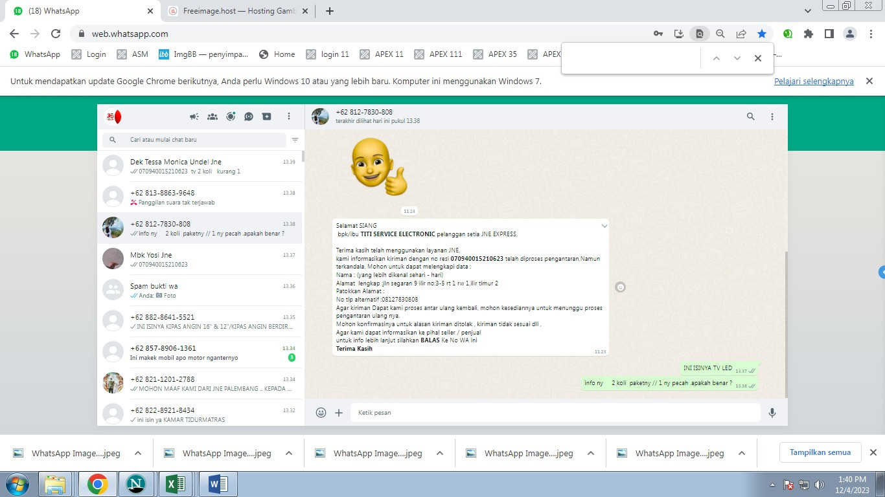885x497 pixels.
Task: Click the install app icon in address bar
Action: pos(679,34)
